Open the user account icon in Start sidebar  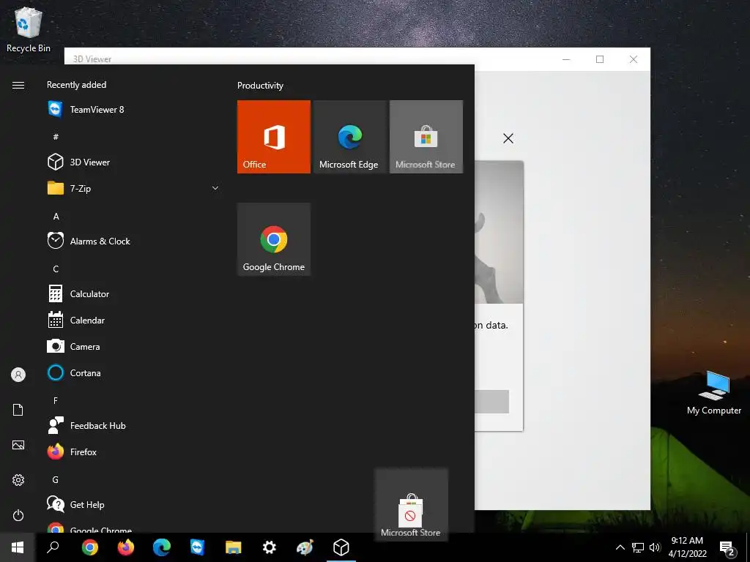18,375
